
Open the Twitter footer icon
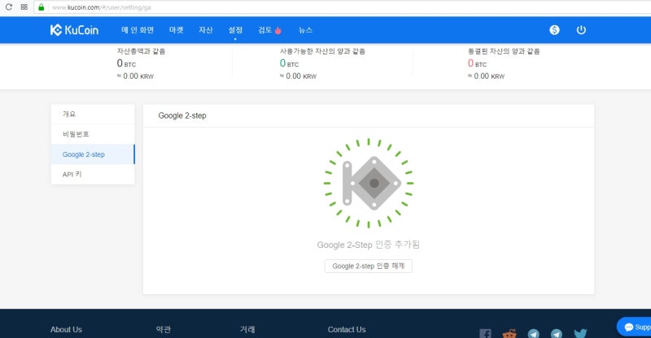[x=580, y=333]
